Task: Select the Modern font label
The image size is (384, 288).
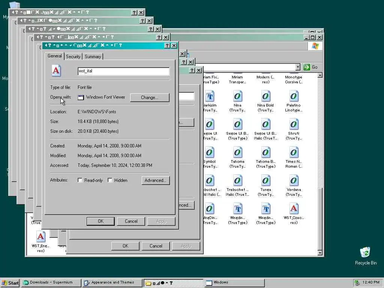Action: pos(265,79)
